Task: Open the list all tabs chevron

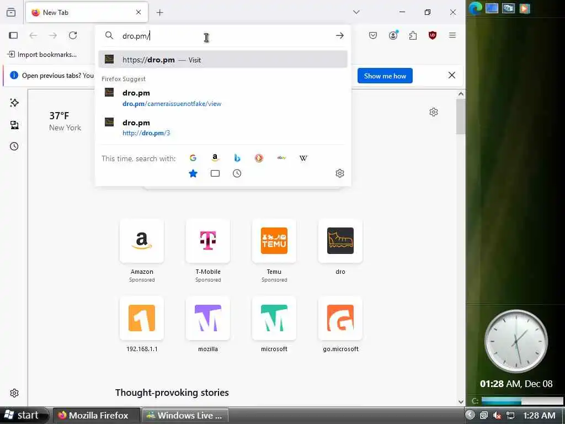Action: click(356, 12)
